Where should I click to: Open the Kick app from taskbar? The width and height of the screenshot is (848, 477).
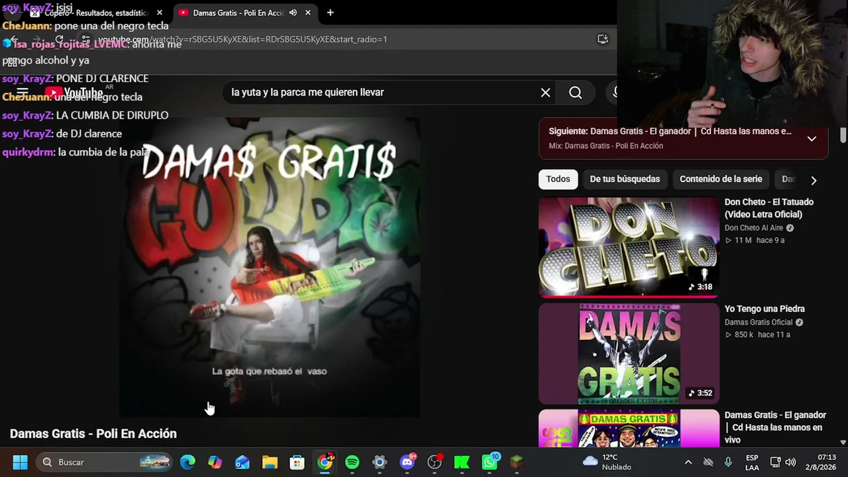coord(462,462)
